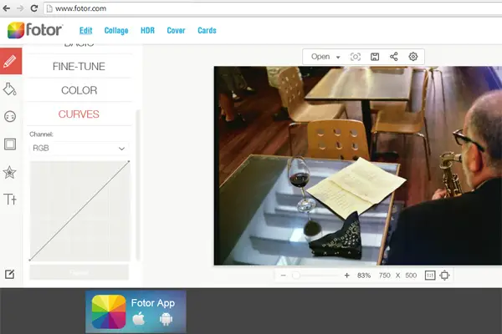The image size is (502, 334).
Task: Zoom out with the minus icon
Action: coord(283,276)
